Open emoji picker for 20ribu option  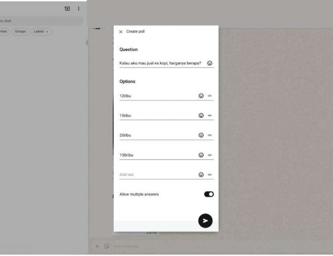point(201,135)
